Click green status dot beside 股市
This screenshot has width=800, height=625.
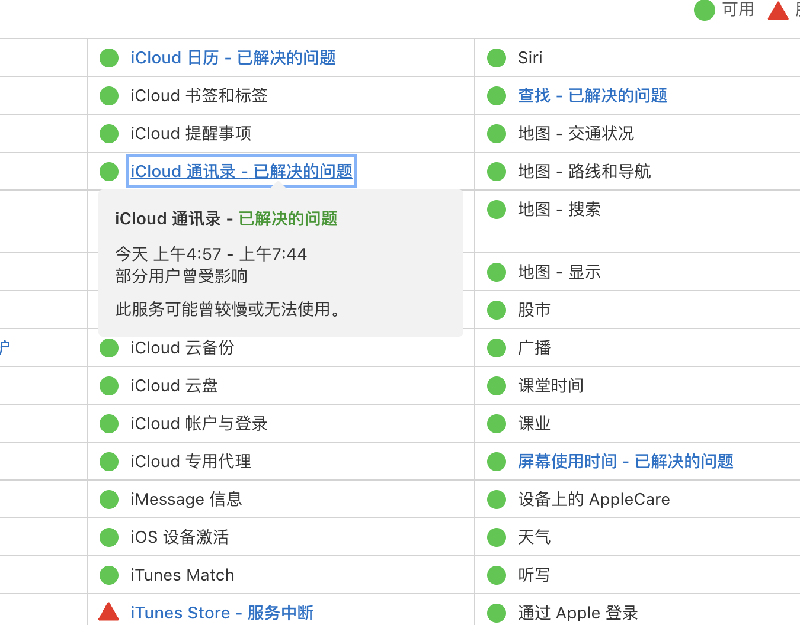[x=497, y=310]
